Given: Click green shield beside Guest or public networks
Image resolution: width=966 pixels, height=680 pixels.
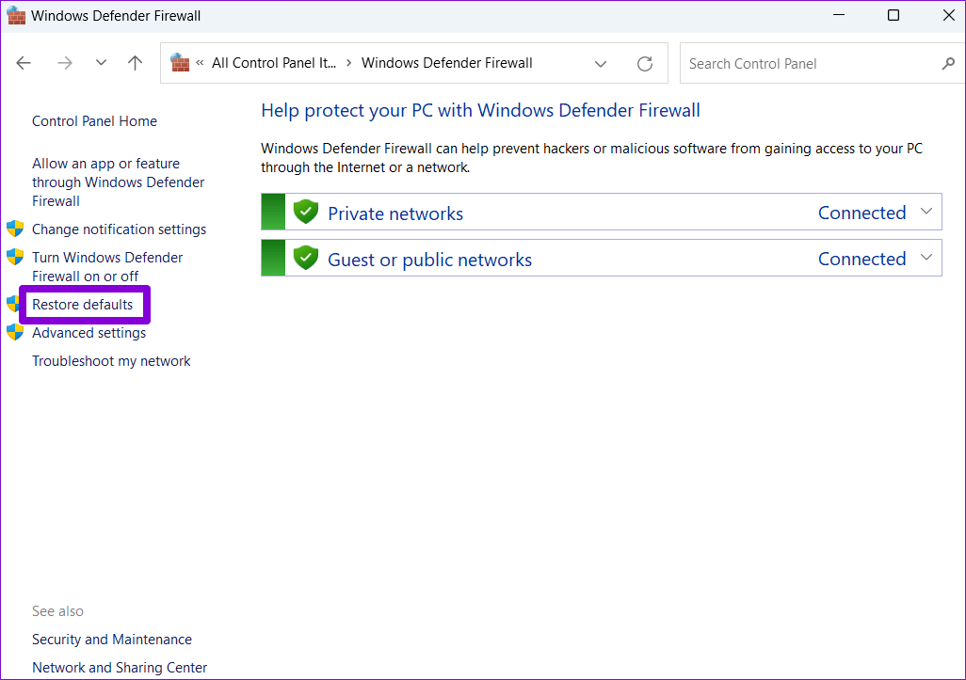Looking at the screenshot, I should click(306, 259).
